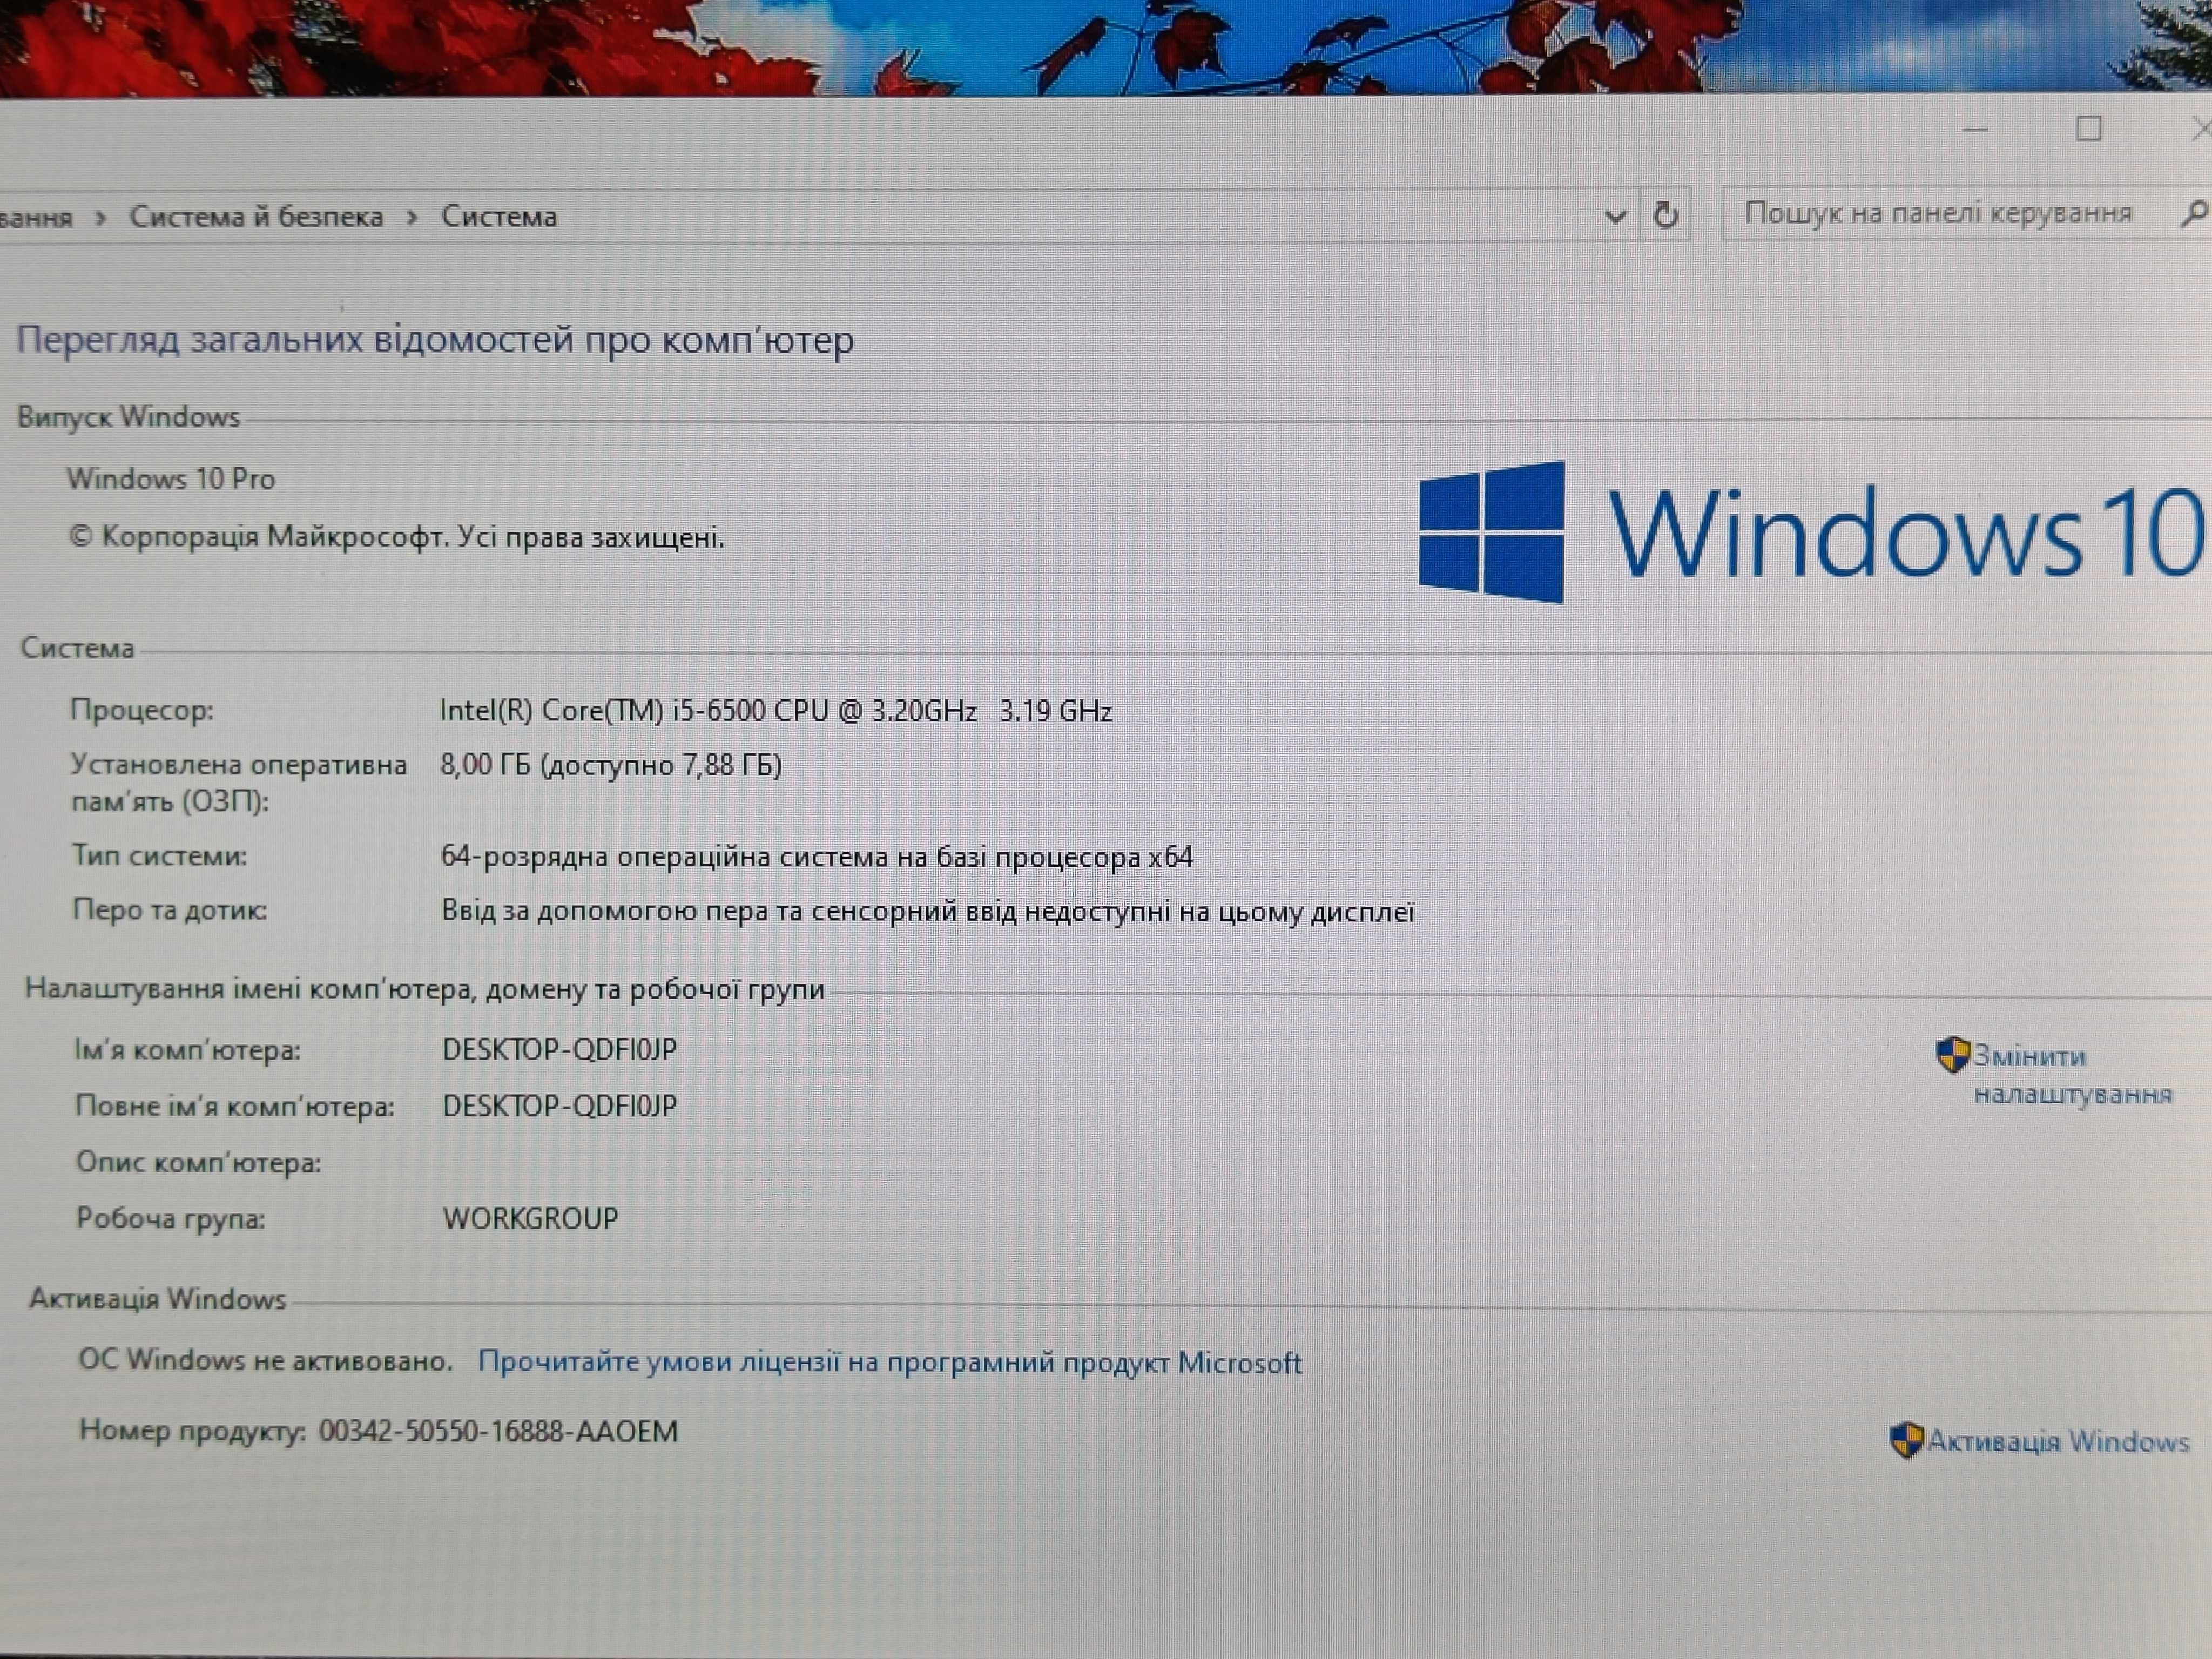Click "Windows 10 Pro" edition text

pyautogui.click(x=171, y=479)
